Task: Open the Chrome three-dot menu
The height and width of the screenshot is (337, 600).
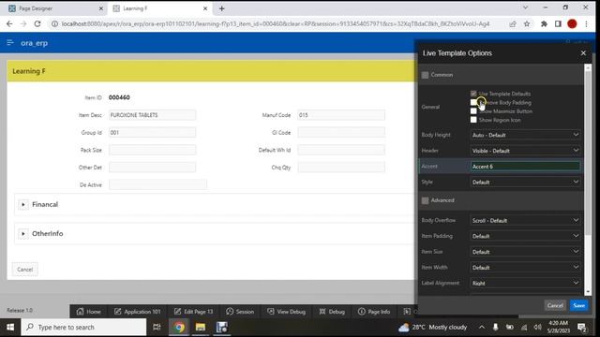Action: click(586, 23)
